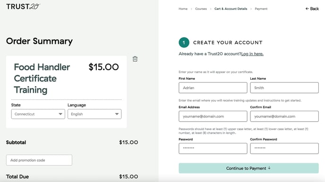Click the step 1 circle badge

184,42
